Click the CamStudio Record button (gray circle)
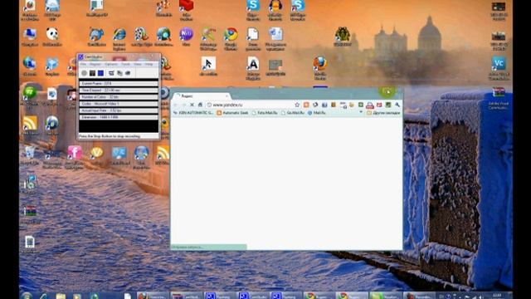The image size is (531, 299). (x=84, y=73)
